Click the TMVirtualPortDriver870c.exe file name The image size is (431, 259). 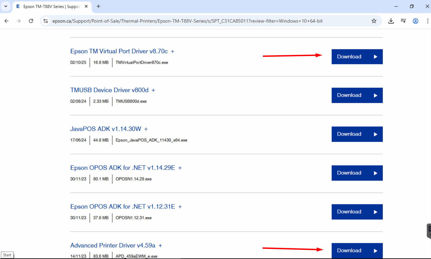click(x=142, y=63)
